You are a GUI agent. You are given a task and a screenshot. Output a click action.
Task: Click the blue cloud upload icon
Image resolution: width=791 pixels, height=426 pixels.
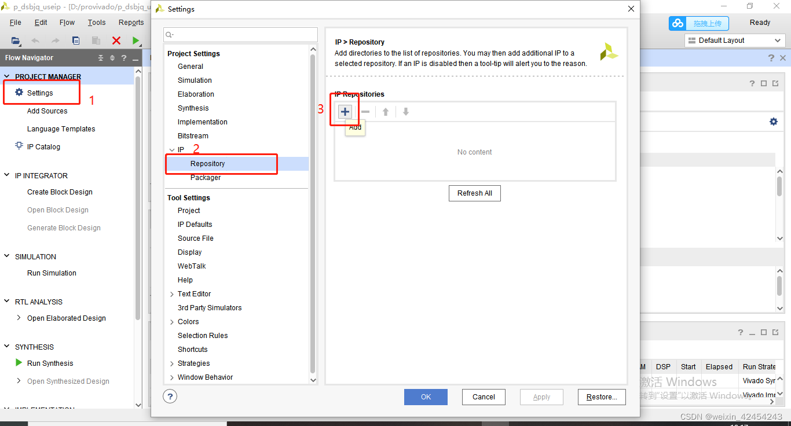click(x=678, y=23)
